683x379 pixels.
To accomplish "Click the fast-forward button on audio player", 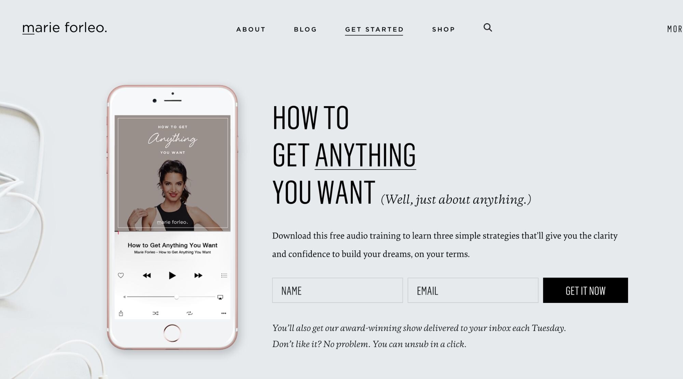I will click(198, 275).
